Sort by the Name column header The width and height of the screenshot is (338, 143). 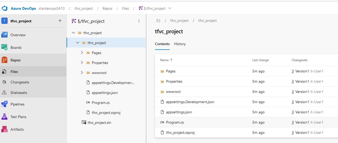tap(164, 60)
